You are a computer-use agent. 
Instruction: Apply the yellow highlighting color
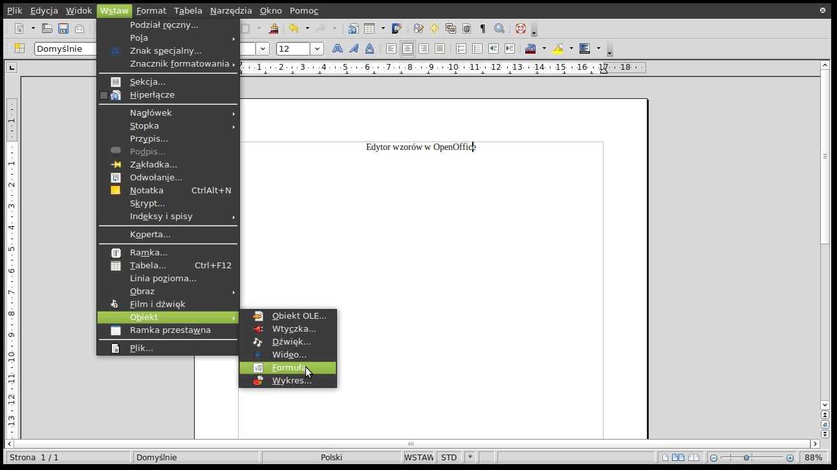click(x=558, y=48)
